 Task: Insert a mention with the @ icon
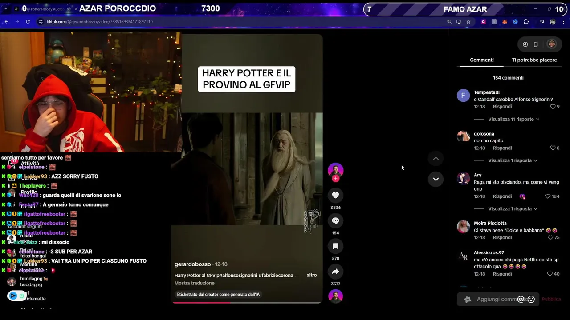(521, 299)
